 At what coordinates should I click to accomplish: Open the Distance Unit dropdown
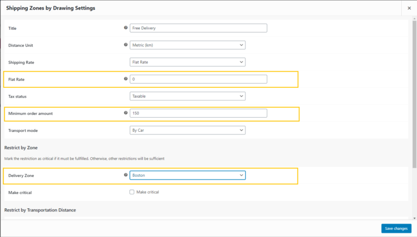coord(187,45)
